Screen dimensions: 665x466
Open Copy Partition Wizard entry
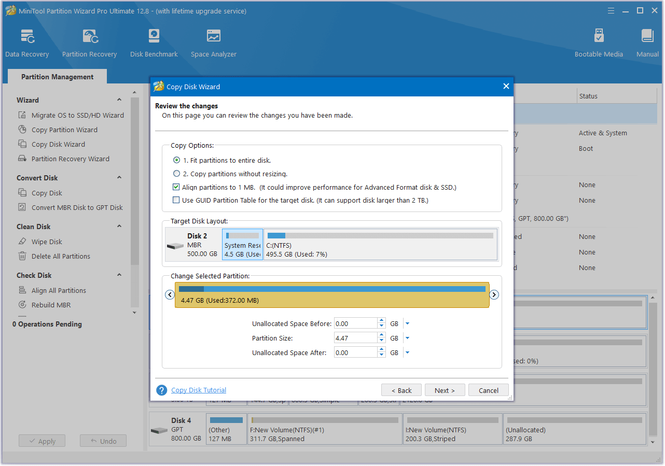coord(64,130)
